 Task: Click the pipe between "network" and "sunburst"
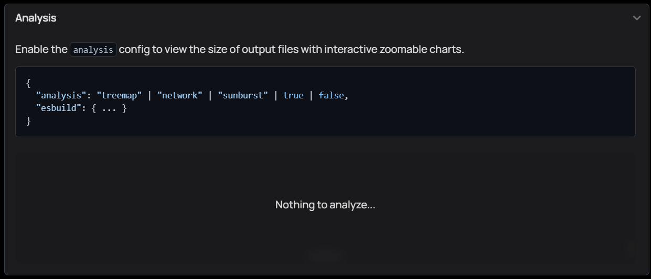(x=210, y=95)
